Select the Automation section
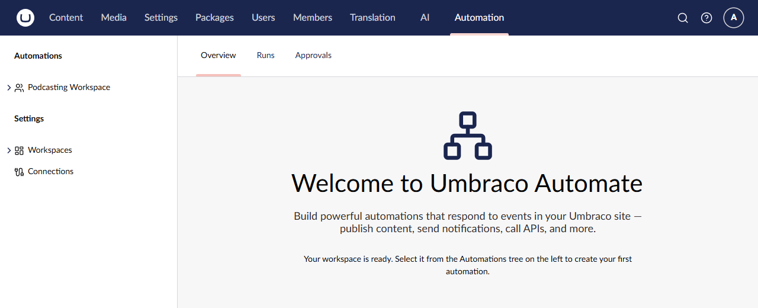The height and width of the screenshot is (308, 758). pyautogui.click(x=479, y=18)
